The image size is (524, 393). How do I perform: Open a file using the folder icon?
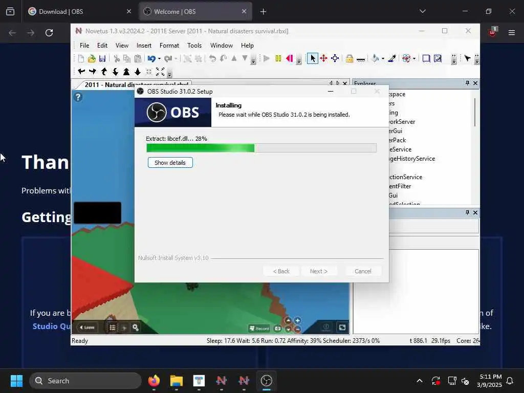coord(92,59)
